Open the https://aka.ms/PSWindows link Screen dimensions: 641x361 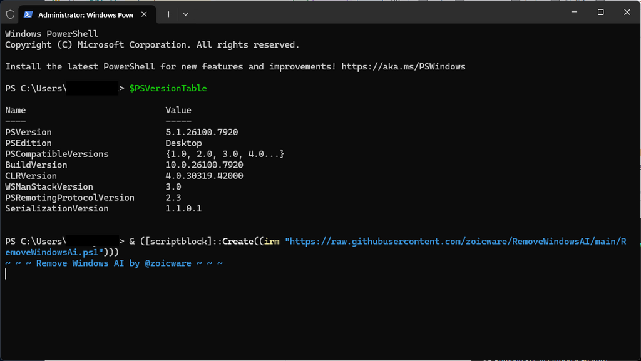click(x=403, y=67)
